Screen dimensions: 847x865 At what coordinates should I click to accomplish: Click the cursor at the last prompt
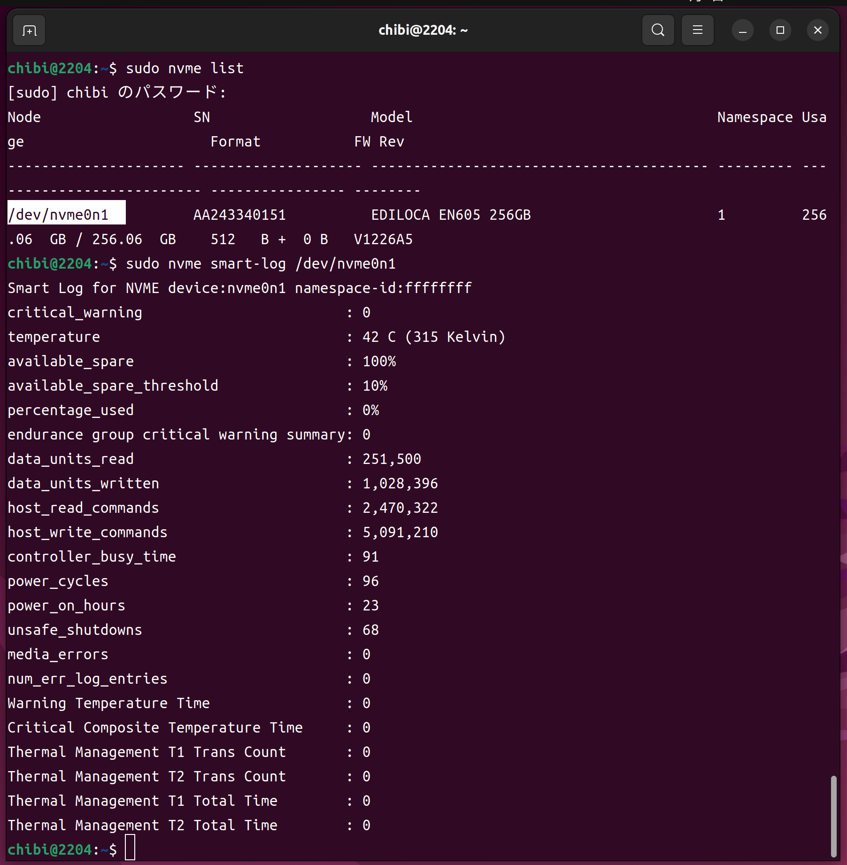[x=130, y=849]
